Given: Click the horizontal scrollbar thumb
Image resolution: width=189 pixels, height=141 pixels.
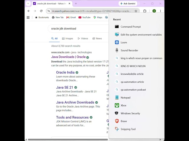Looking at the screenshot, I should 68,140.
